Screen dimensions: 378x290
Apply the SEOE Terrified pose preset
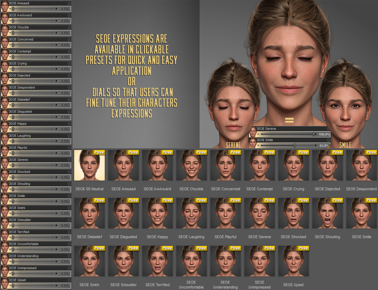tap(157, 261)
